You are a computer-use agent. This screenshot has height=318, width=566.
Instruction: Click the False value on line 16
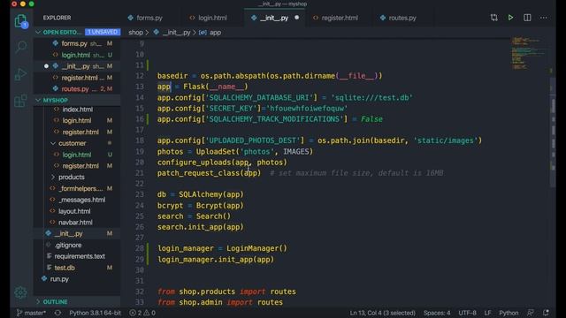pyautogui.click(x=371, y=119)
